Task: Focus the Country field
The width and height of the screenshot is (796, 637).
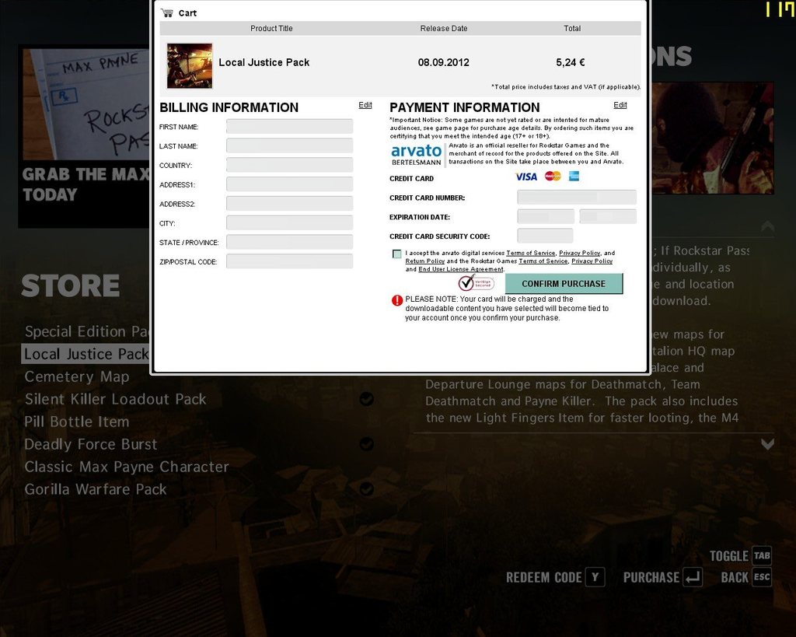Action: [289, 165]
